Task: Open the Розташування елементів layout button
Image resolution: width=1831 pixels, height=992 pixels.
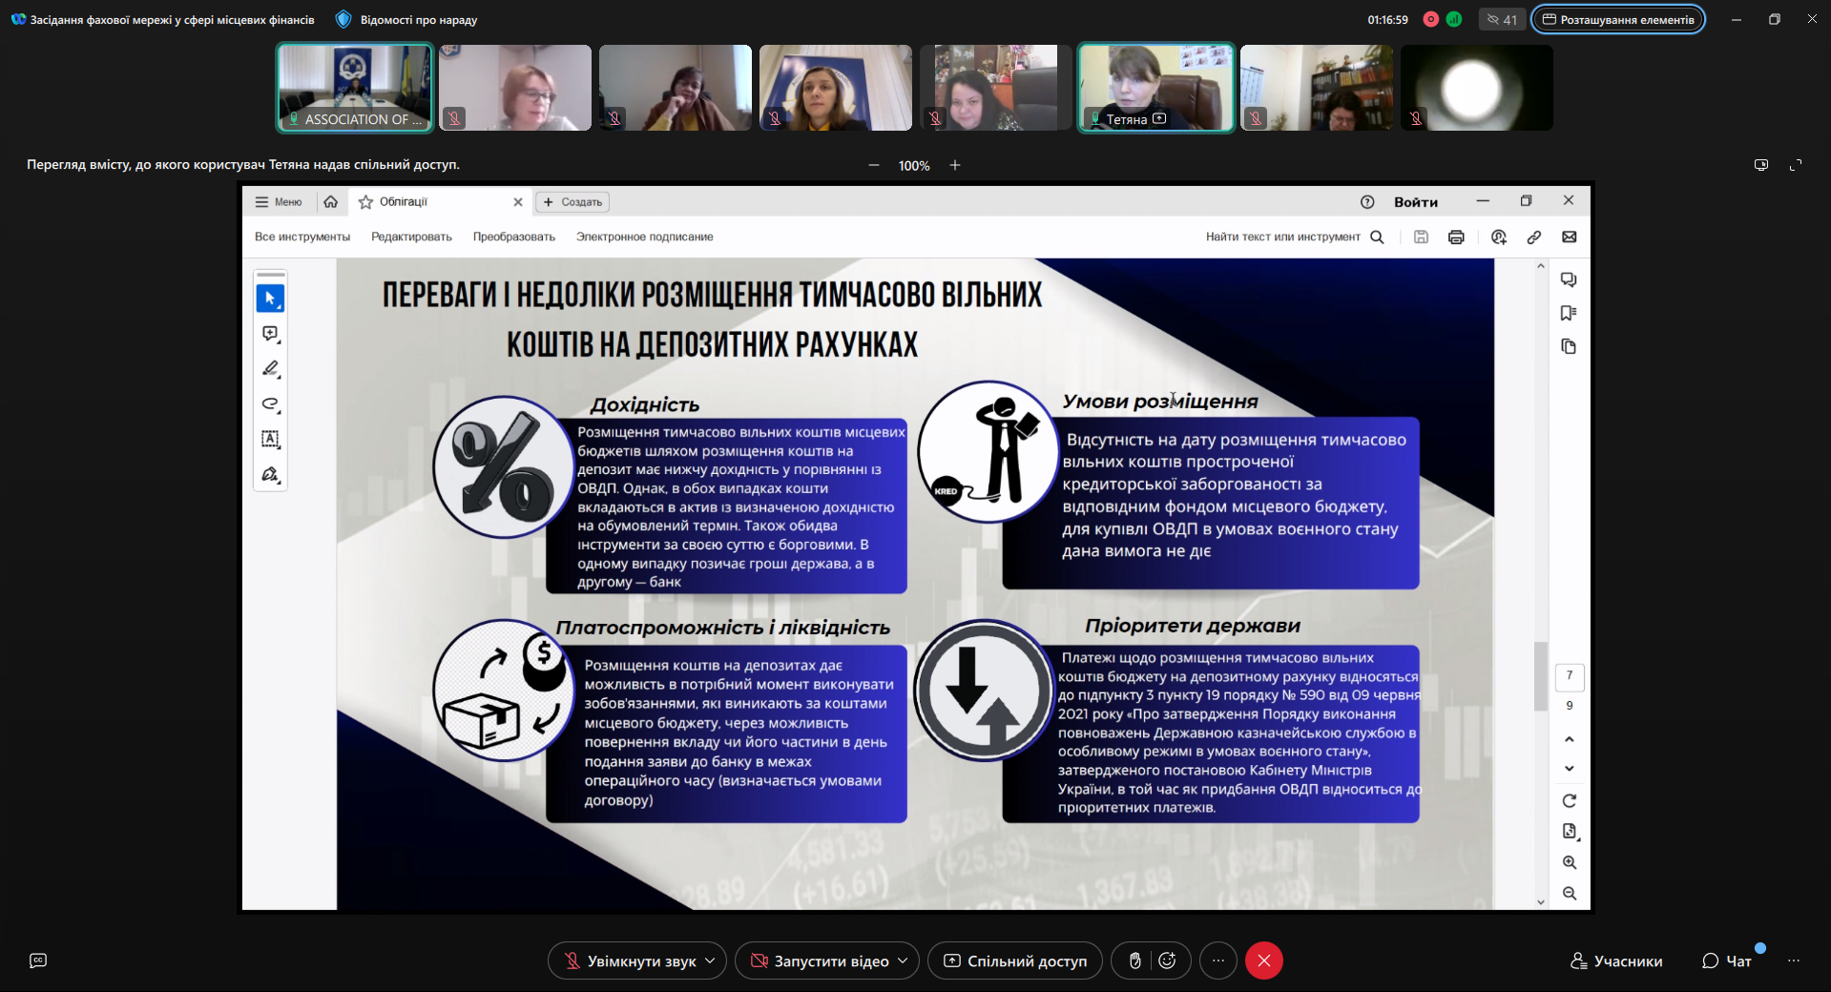Action: tap(1617, 19)
